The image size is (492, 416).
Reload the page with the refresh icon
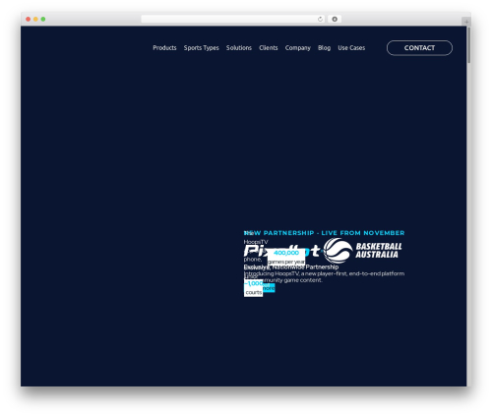320,19
